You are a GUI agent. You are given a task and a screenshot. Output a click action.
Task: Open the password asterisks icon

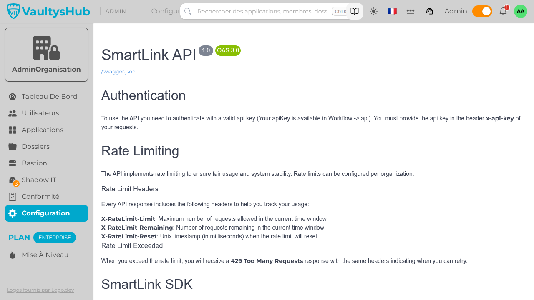click(411, 11)
